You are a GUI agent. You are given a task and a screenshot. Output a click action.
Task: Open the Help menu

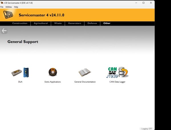16,7
